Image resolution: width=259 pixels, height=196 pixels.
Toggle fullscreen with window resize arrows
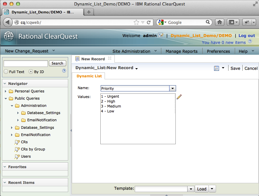pyautogui.click(x=255, y=4)
